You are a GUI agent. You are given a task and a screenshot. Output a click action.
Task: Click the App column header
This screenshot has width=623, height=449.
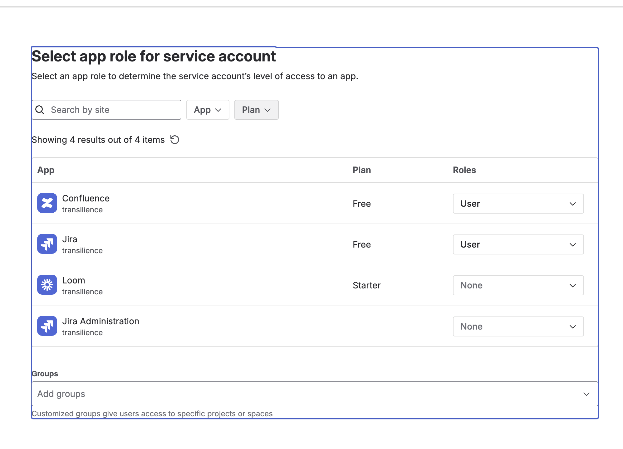[46, 170]
